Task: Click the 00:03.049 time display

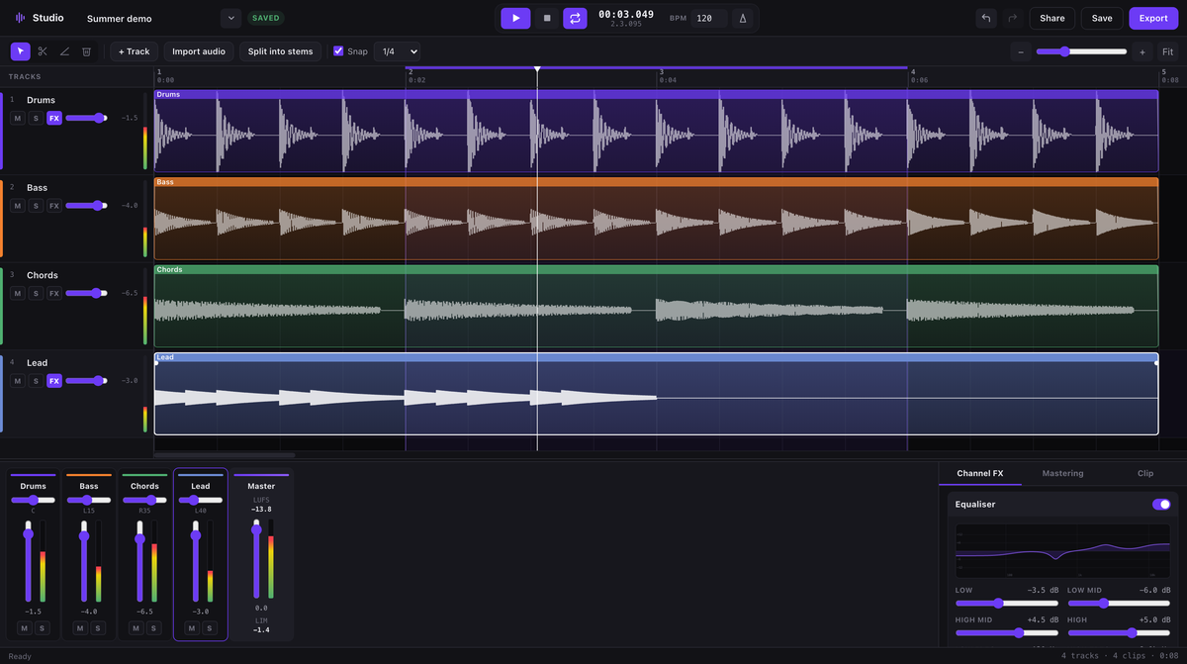Action: coord(626,14)
